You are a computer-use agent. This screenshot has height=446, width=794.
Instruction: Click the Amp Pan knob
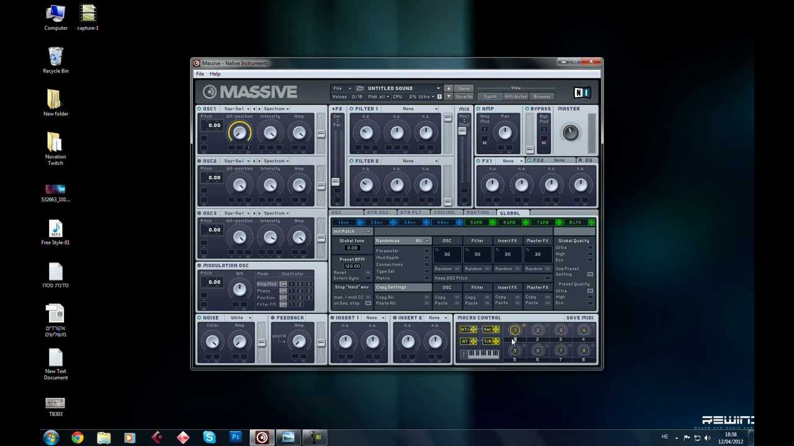(x=505, y=132)
